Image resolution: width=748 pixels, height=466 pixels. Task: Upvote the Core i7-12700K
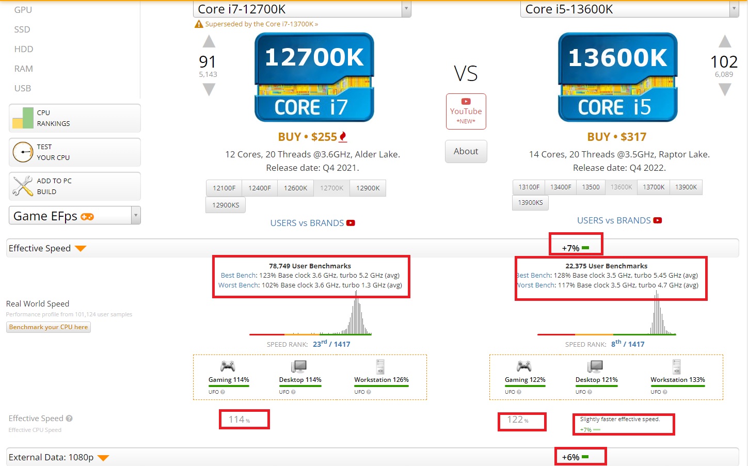tap(209, 42)
